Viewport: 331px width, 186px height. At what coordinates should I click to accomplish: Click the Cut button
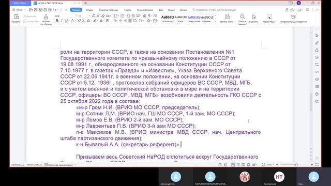pyautogui.click(x=30, y=16)
